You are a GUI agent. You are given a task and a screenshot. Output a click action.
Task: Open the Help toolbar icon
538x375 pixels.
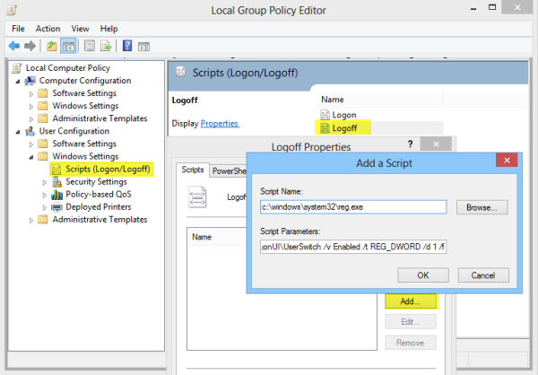click(129, 46)
